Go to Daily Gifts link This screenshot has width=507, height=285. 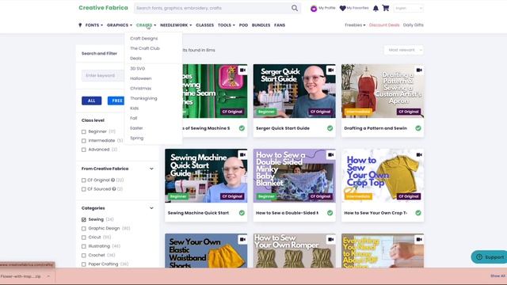tap(414, 25)
